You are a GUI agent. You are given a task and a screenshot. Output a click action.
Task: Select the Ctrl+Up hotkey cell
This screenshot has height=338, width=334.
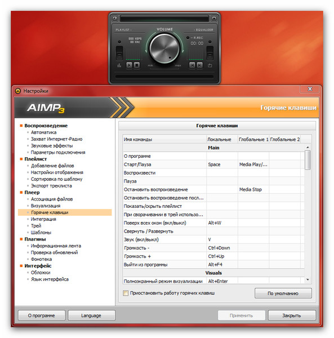click(222, 256)
